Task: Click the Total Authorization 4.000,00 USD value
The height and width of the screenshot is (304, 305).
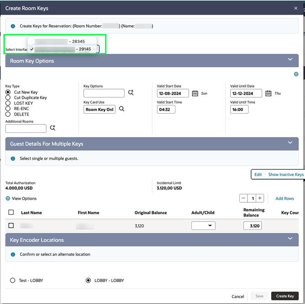Action: click(x=19, y=188)
